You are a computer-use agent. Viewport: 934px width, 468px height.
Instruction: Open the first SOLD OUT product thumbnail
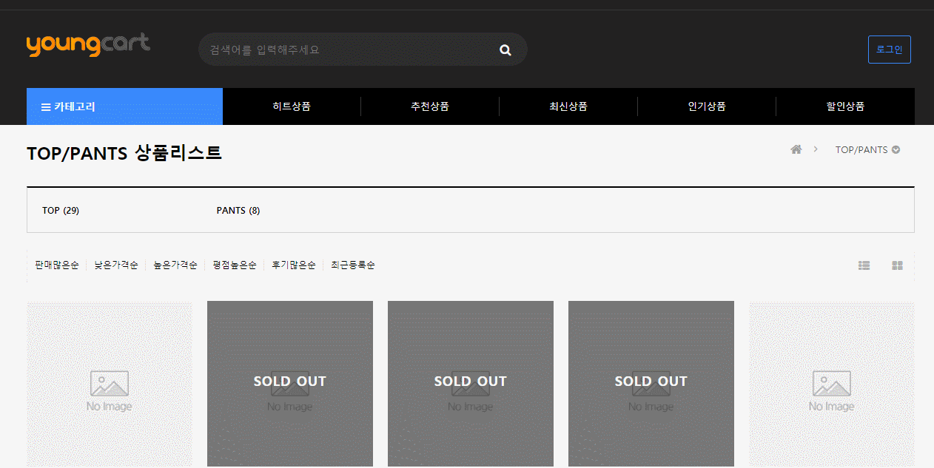290,384
